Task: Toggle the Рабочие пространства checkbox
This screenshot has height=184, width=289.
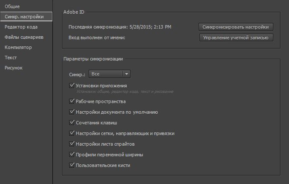Action: coord(72,102)
